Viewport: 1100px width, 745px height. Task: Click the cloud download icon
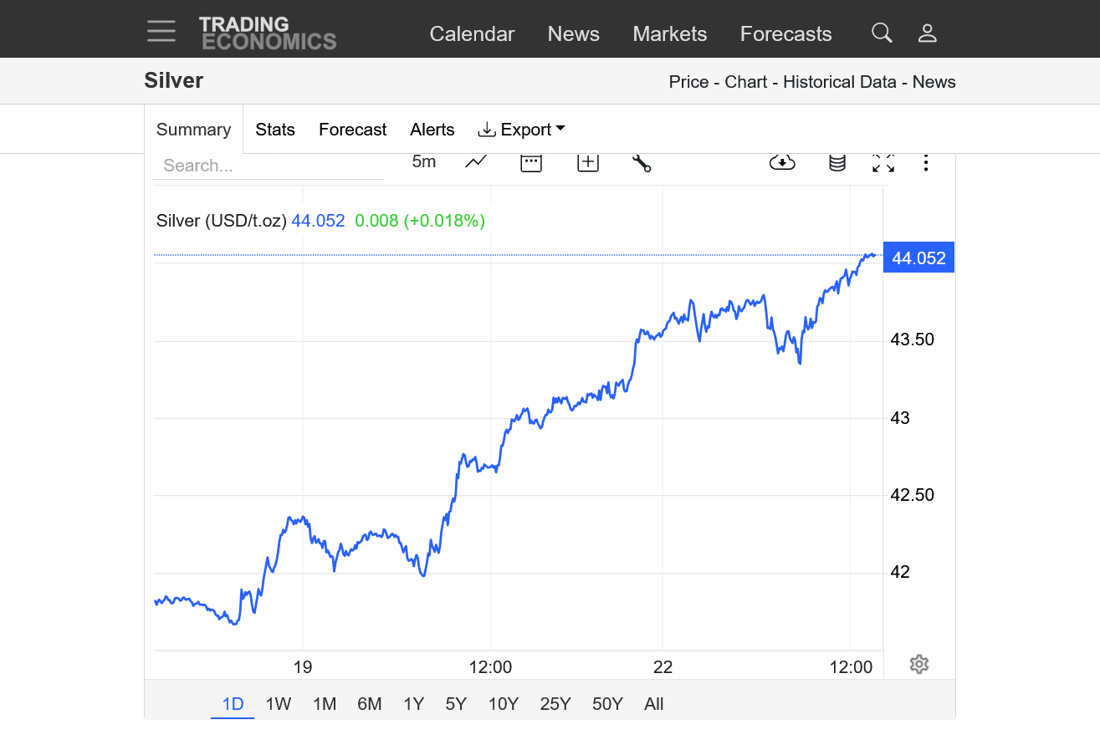pos(782,162)
